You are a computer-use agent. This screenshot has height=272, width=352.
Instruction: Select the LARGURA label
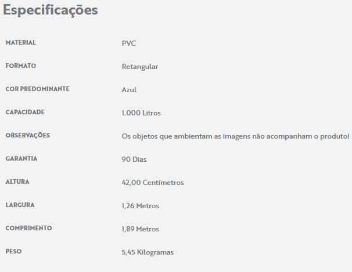point(20,205)
